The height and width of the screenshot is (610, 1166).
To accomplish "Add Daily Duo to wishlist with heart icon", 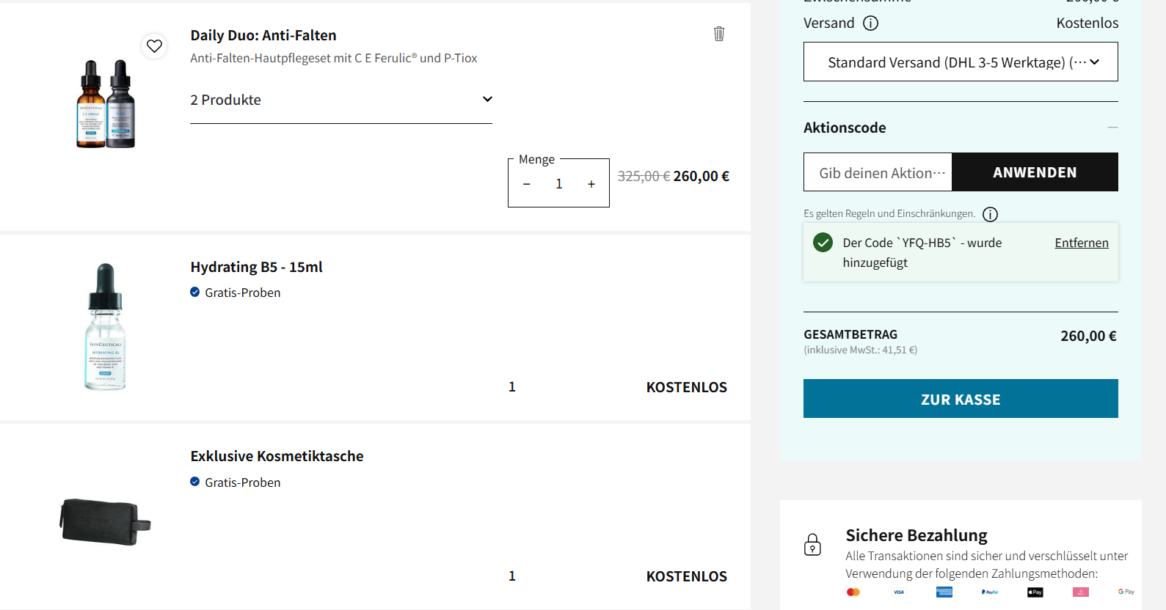I will pyautogui.click(x=154, y=46).
